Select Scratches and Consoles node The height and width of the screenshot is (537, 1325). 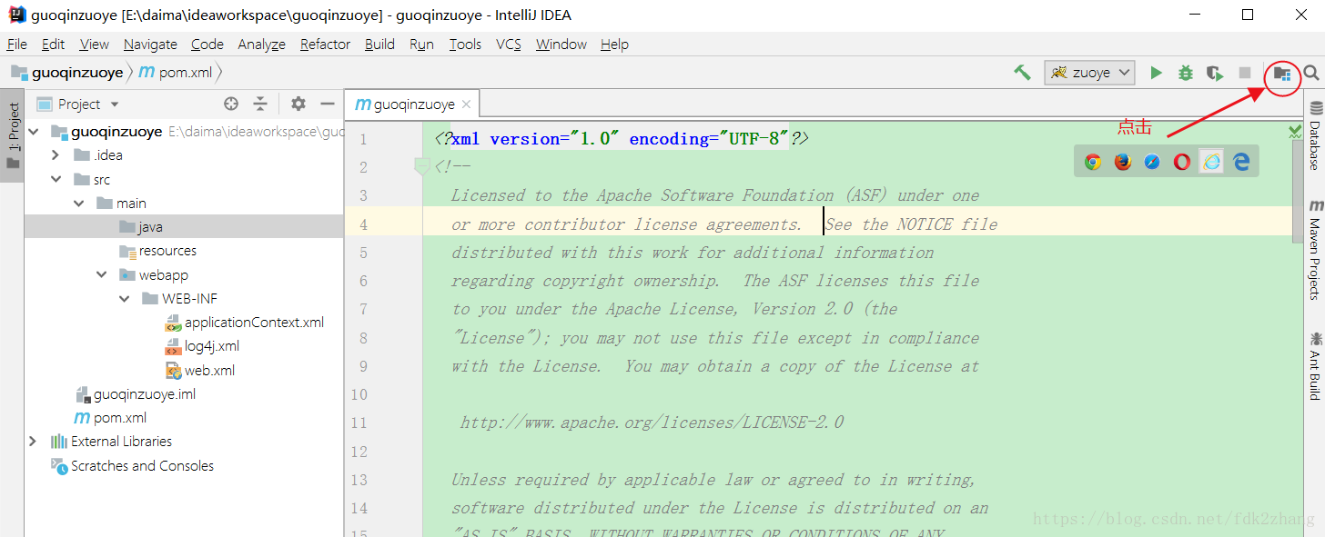133,466
